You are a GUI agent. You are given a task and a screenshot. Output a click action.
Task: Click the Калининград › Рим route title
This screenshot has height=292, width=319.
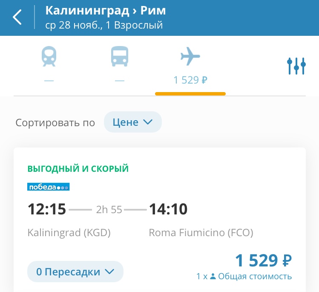coord(105,10)
